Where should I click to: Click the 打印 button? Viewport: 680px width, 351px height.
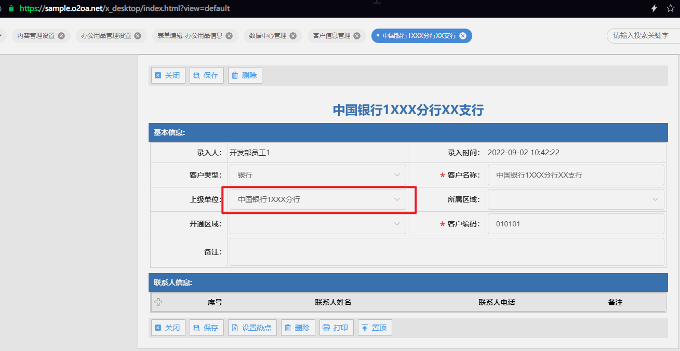pos(337,328)
